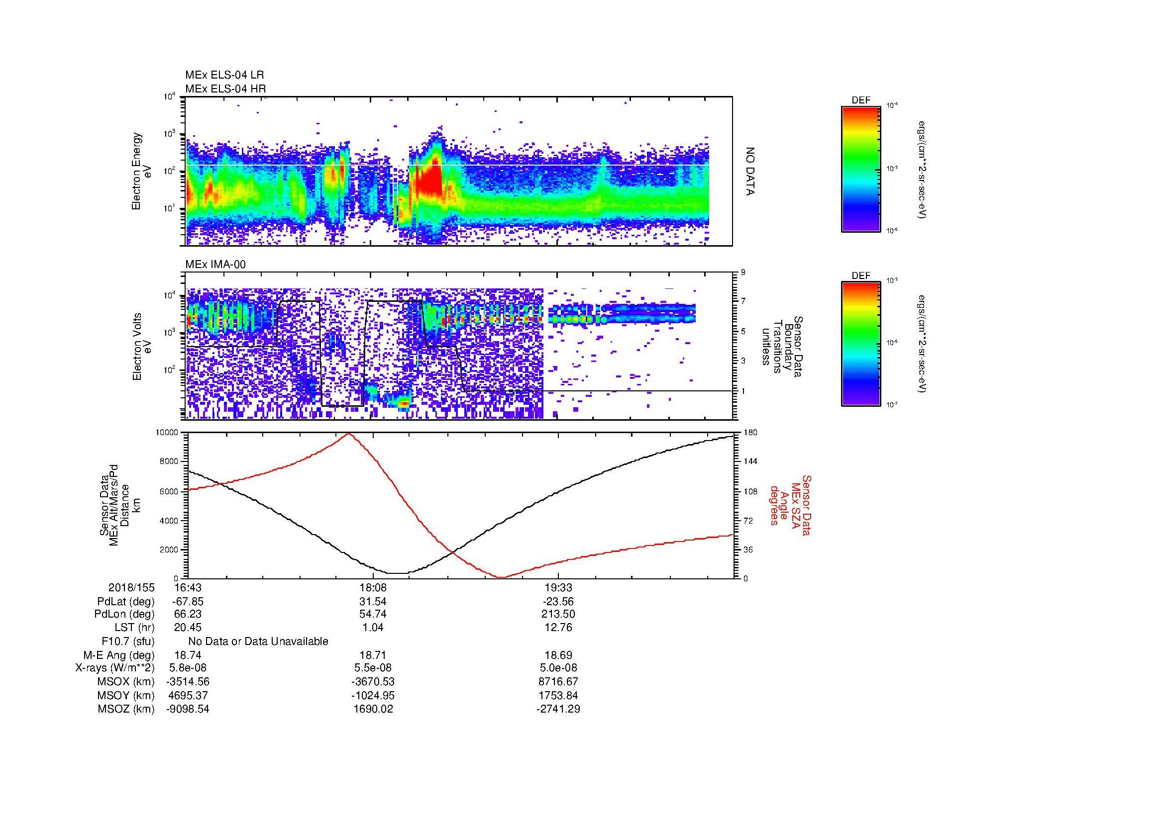Screen dimensions: 1164x822
Task: Click the MSOY value '4695.37'
Action: pyautogui.click(x=188, y=696)
